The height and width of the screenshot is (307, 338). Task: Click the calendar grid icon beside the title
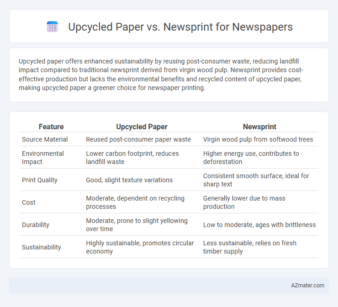pos(53,27)
